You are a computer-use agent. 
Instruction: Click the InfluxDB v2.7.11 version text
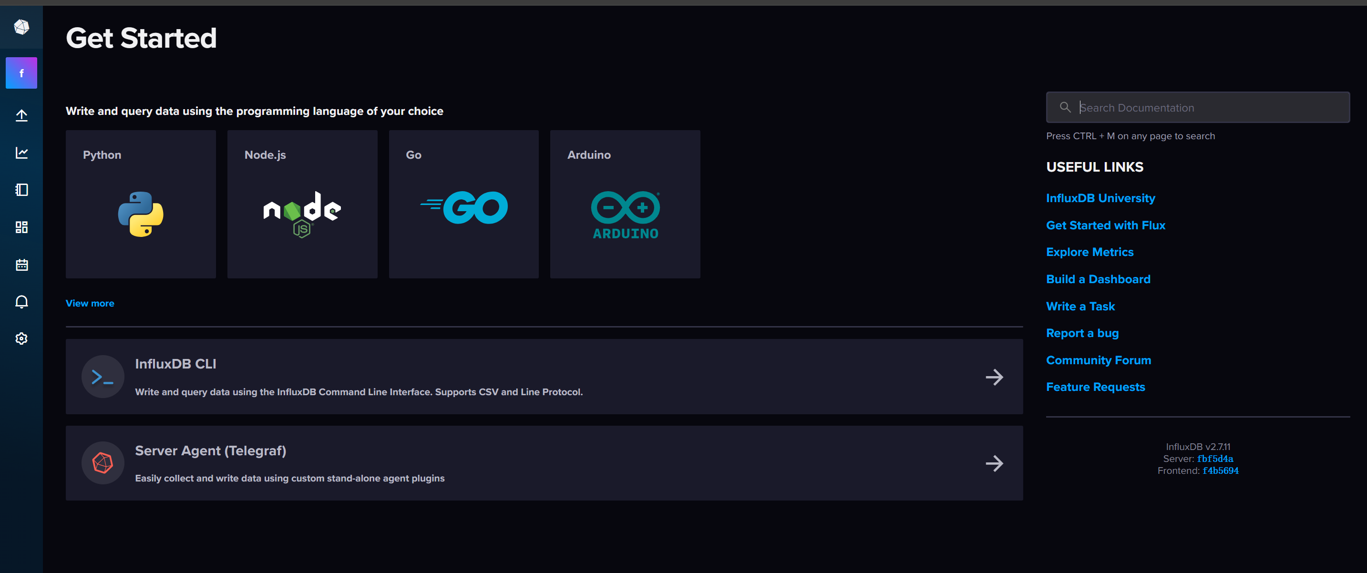tap(1198, 447)
